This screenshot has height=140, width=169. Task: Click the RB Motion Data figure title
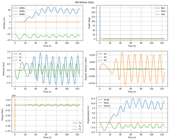[x=84, y=2]
